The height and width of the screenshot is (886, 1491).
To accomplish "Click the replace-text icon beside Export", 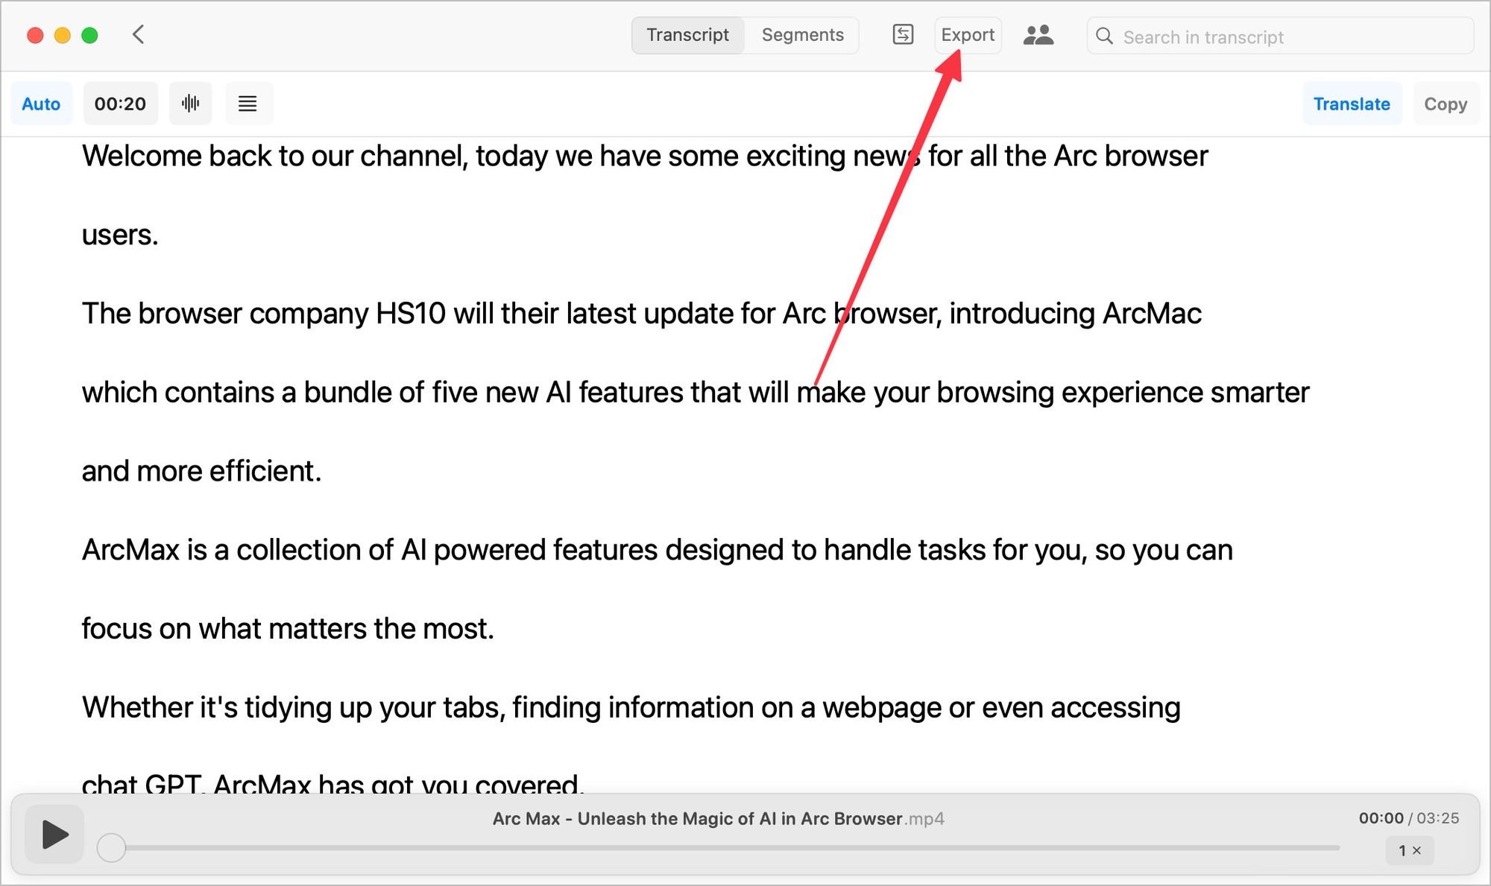I will (x=903, y=35).
